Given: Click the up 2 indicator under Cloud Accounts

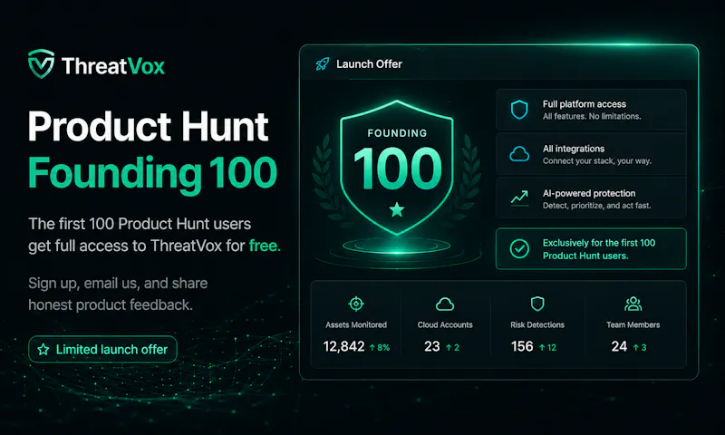Looking at the screenshot, I should tap(452, 347).
